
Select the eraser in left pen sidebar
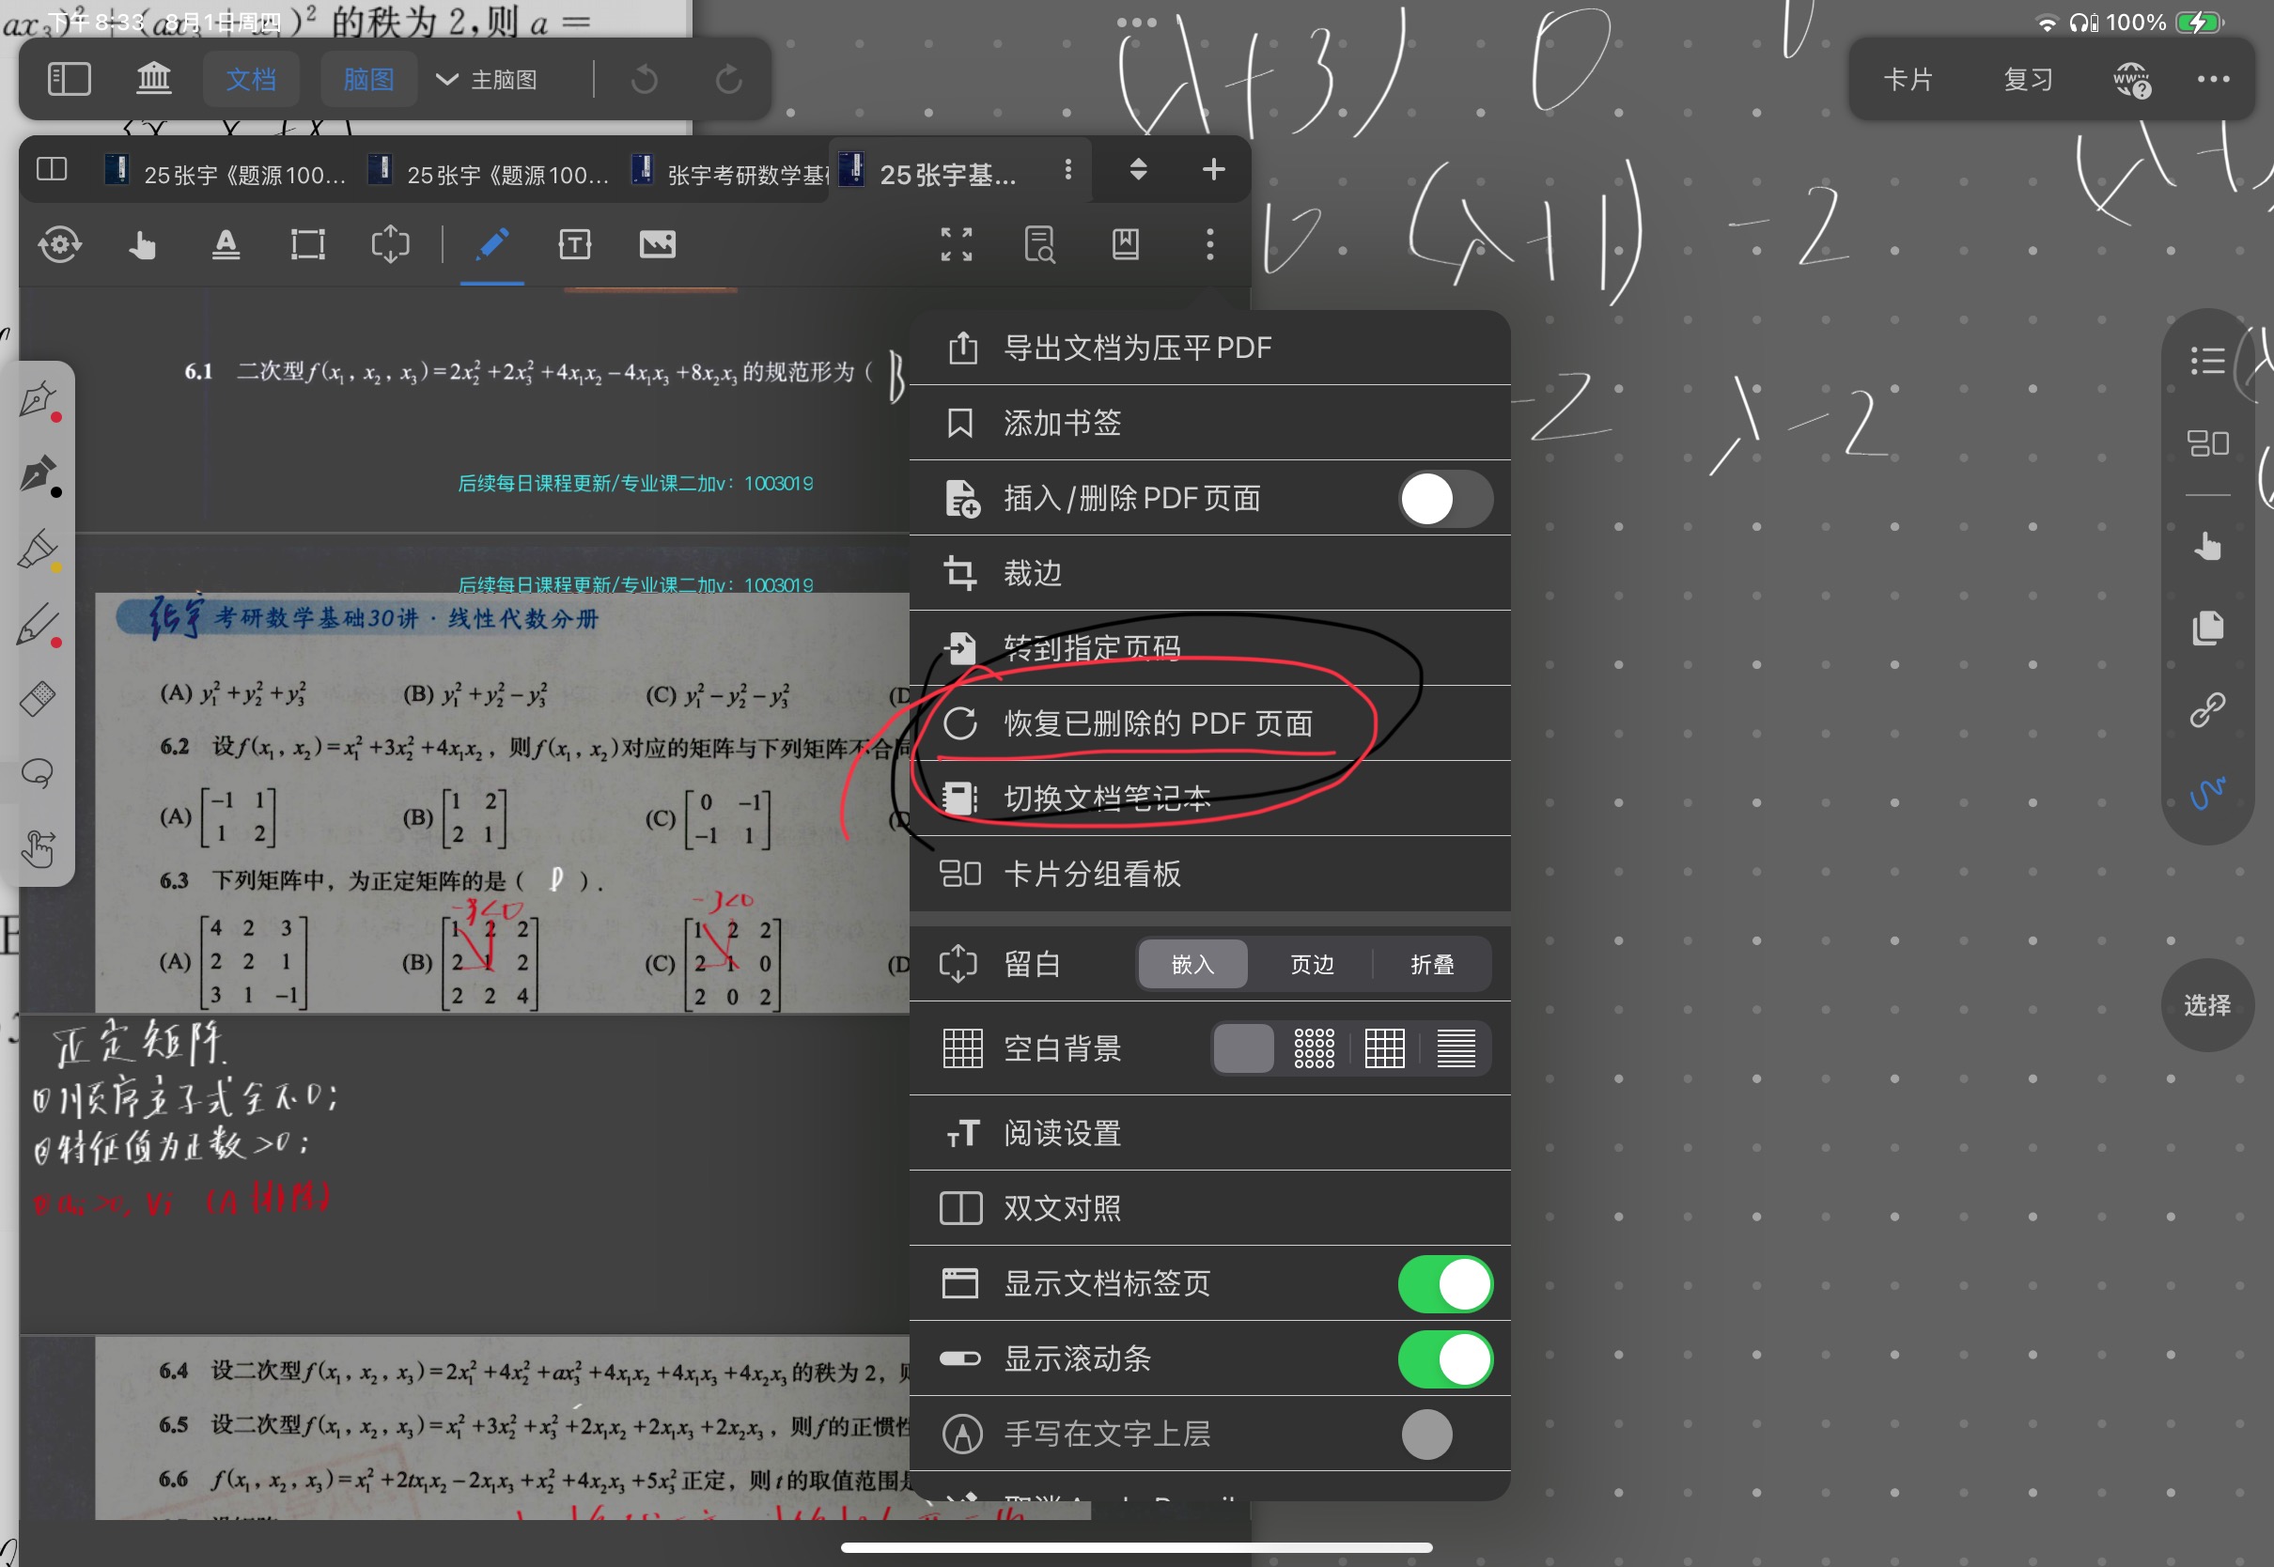pos(39,698)
